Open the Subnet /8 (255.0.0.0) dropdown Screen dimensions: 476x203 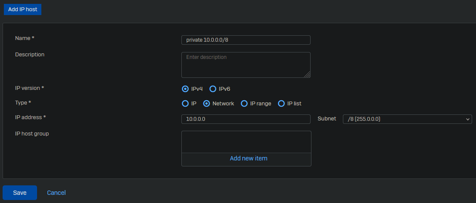[405, 119]
